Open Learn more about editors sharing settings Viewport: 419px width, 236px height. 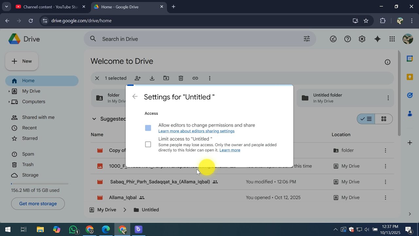[196, 131]
